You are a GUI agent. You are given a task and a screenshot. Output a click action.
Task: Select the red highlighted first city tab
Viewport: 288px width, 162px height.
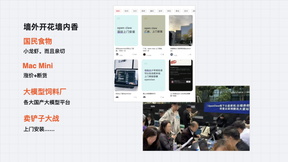(x=118, y=11)
